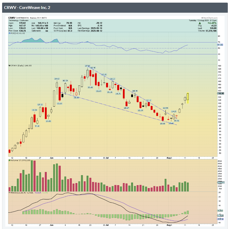
Task: Click the 146.99 price label
Action: point(135,91)
